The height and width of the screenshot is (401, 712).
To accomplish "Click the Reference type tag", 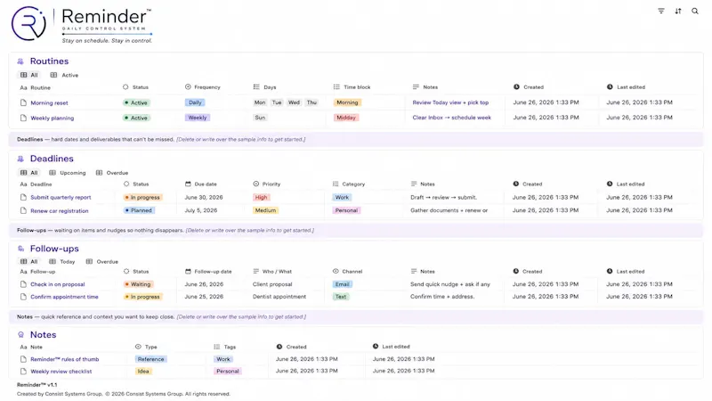I will pyautogui.click(x=150, y=359).
